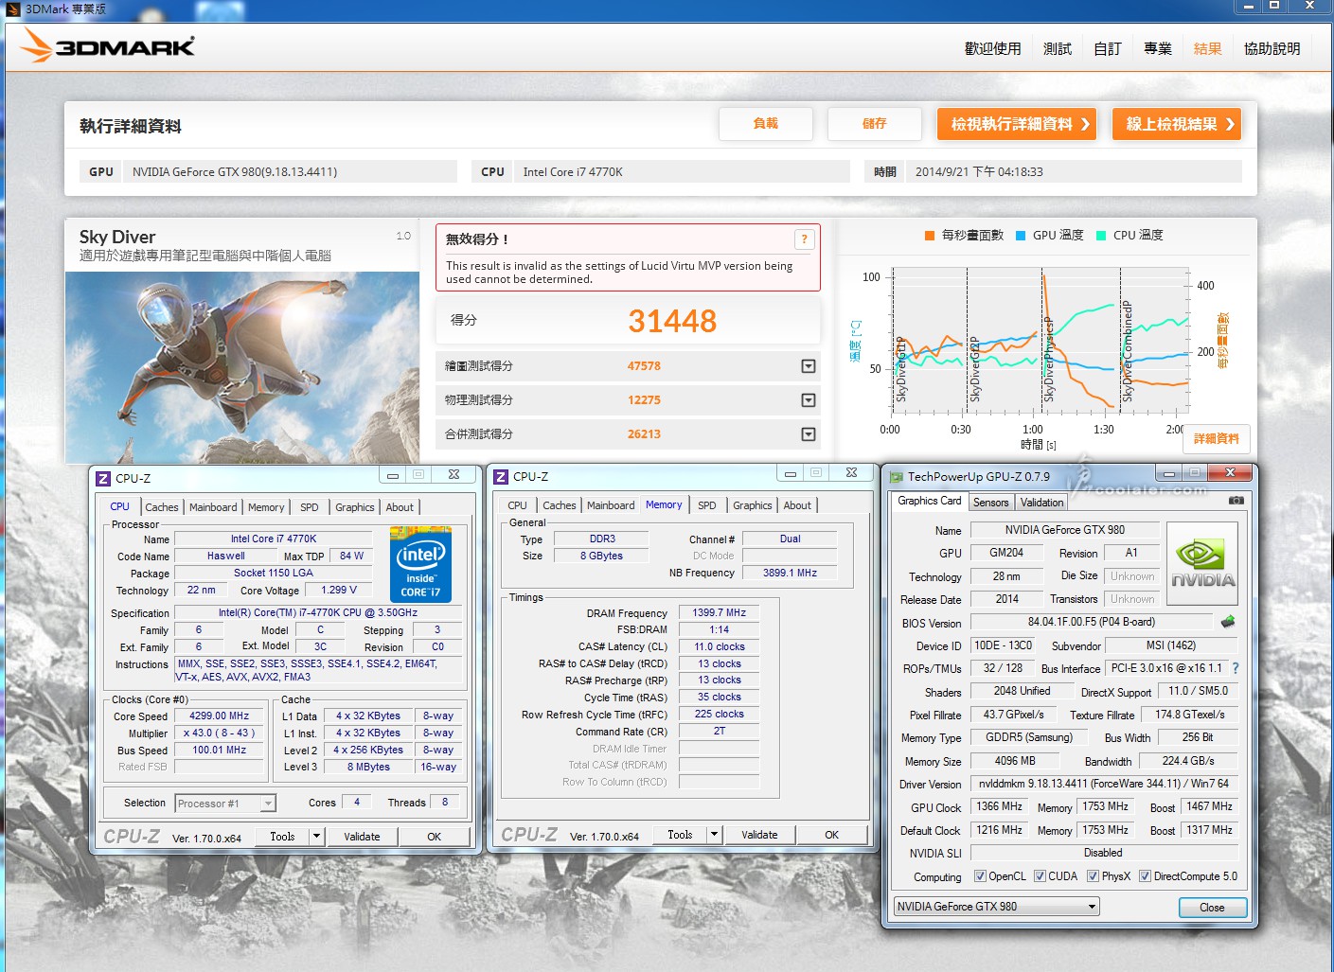
Task: Click the CPU-Z title icon of the CPU tab window
Action: [x=103, y=478]
